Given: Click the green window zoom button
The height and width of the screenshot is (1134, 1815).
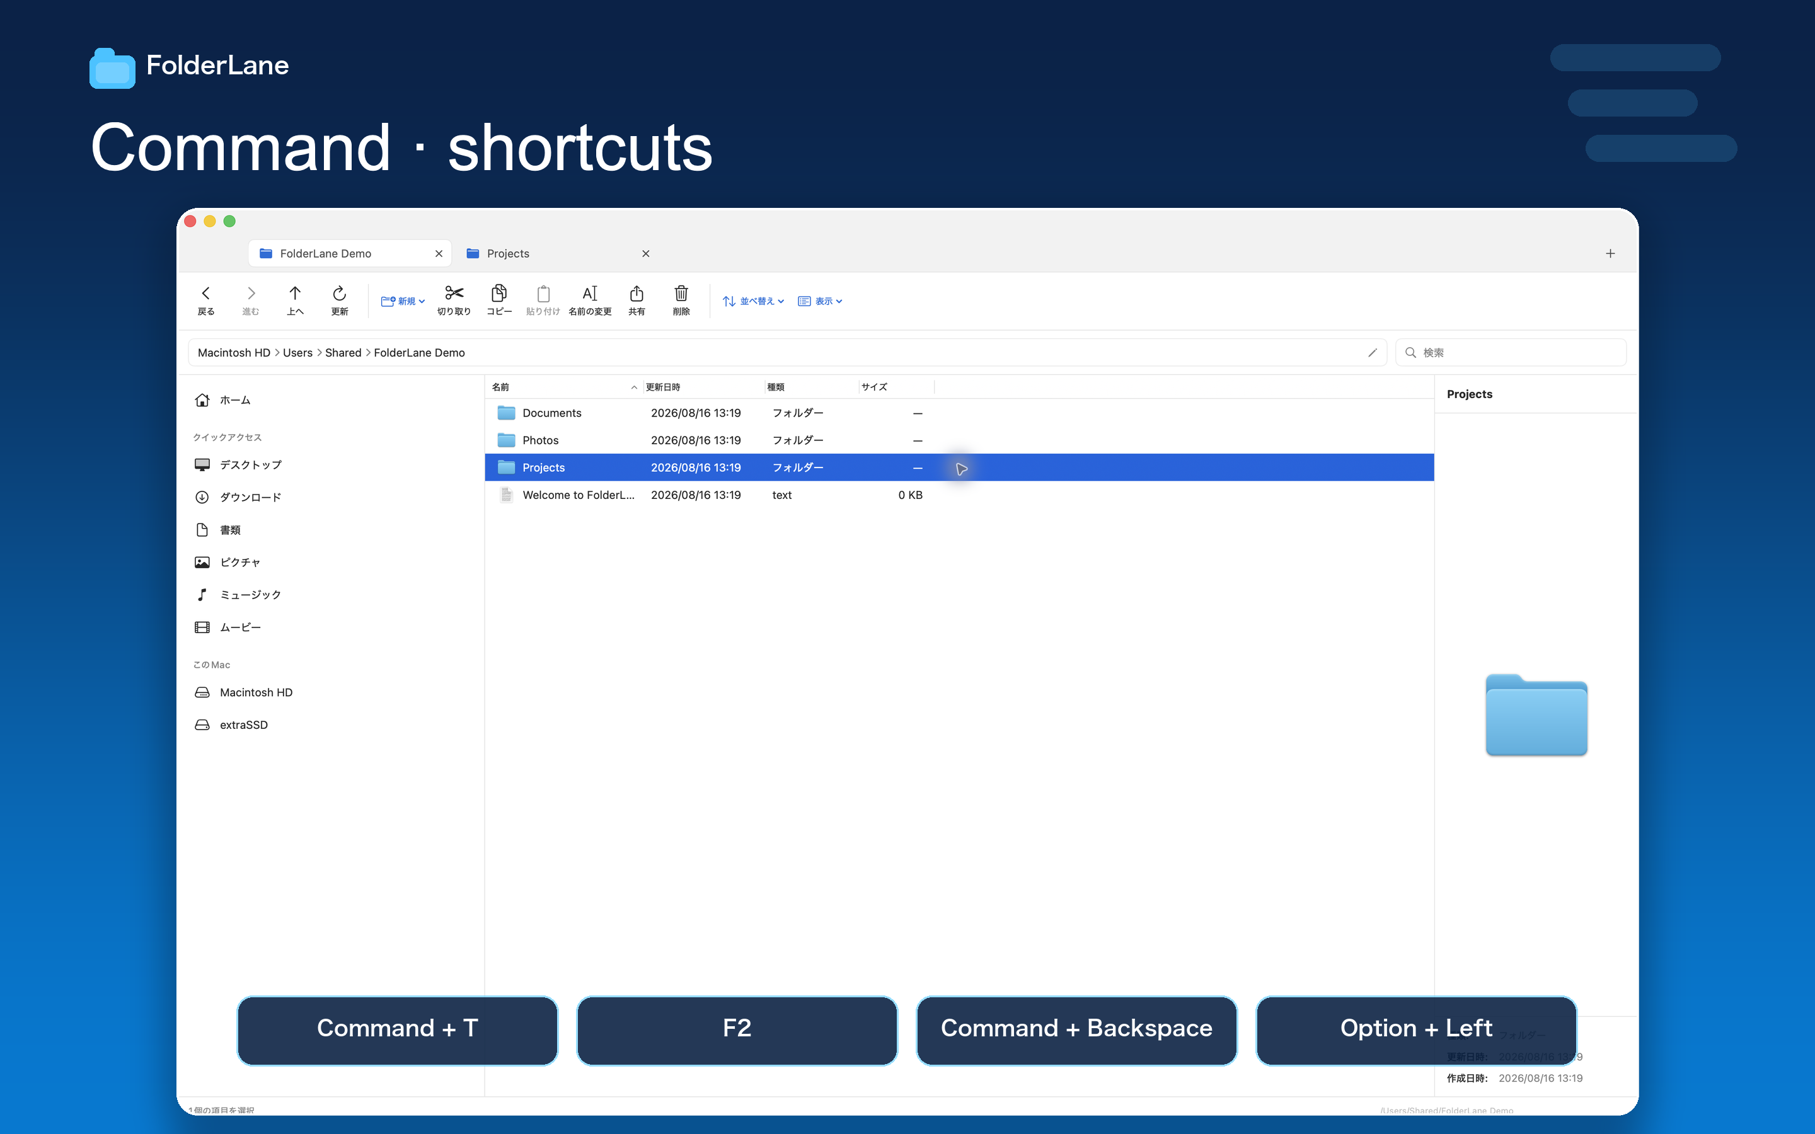Looking at the screenshot, I should 229,221.
